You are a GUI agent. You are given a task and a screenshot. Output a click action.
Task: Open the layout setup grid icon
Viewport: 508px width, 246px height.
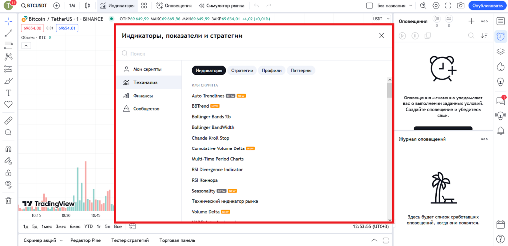point(144,6)
